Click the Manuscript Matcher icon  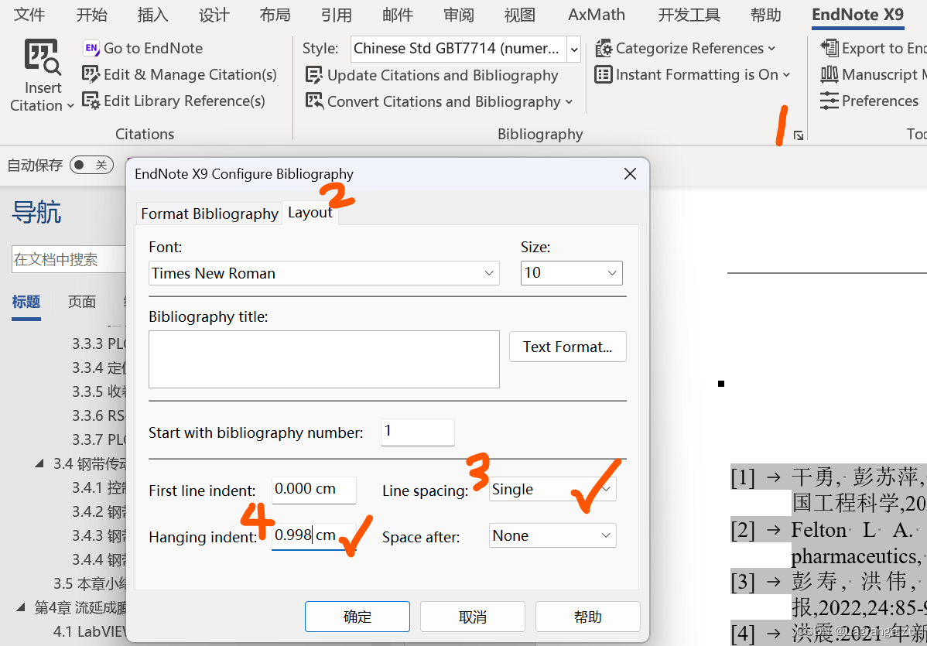pyautogui.click(x=830, y=74)
